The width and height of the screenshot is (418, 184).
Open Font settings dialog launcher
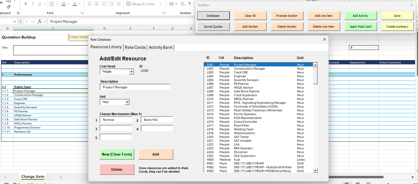pos(82,13)
